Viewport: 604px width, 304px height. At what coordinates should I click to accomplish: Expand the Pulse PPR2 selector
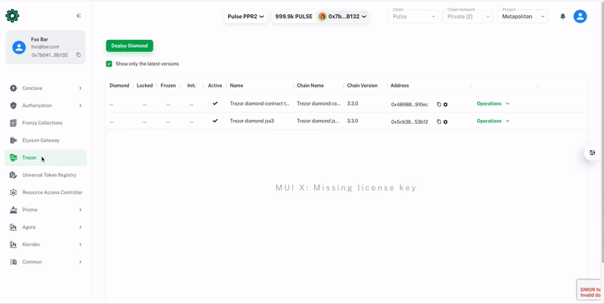pos(246,17)
